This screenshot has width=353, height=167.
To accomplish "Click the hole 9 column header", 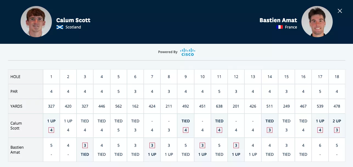I will 186,77.
